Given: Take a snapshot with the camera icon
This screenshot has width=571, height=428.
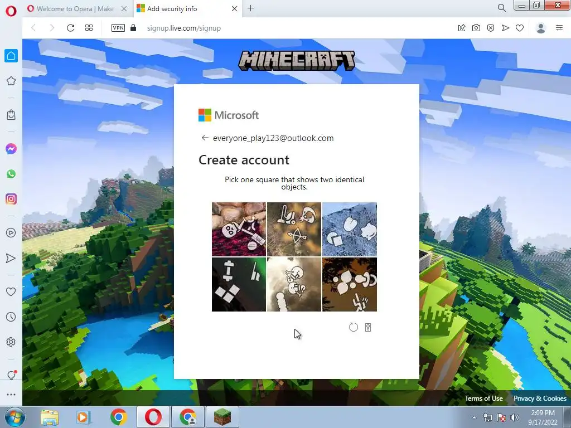Looking at the screenshot, I should tap(476, 28).
